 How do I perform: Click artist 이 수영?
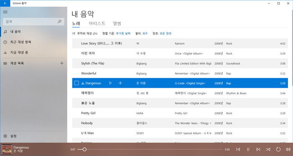(x=141, y=54)
